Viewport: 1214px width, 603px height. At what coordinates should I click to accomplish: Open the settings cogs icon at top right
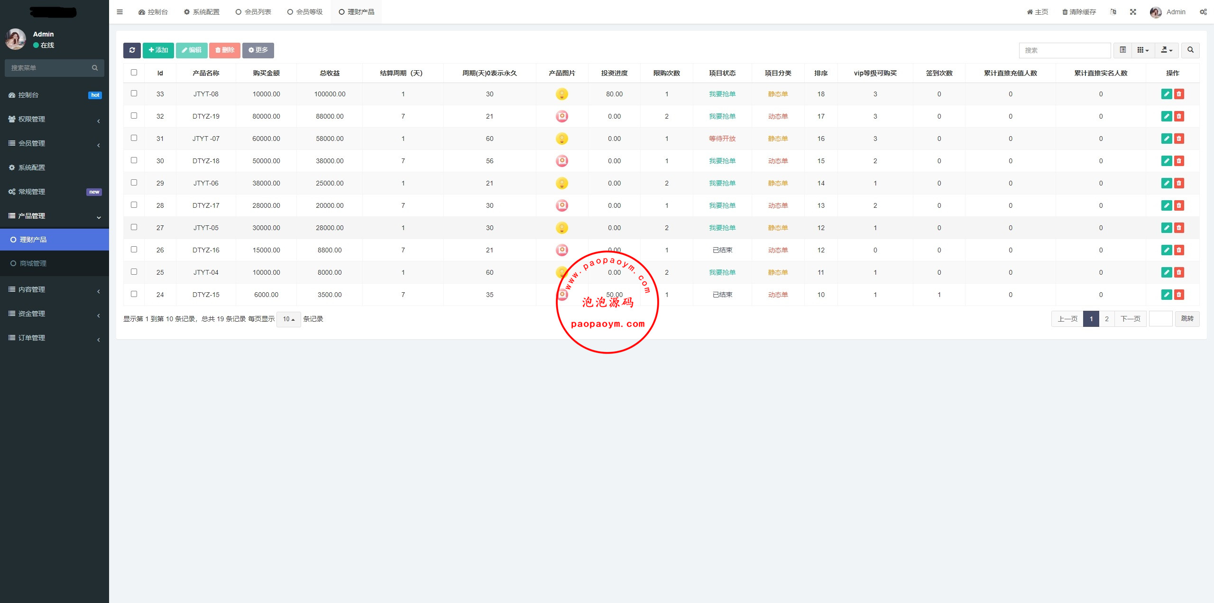[1204, 12]
